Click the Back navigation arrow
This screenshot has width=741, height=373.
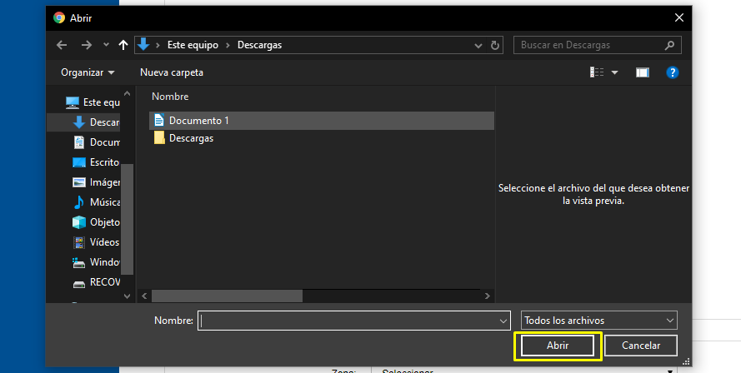coord(61,45)
